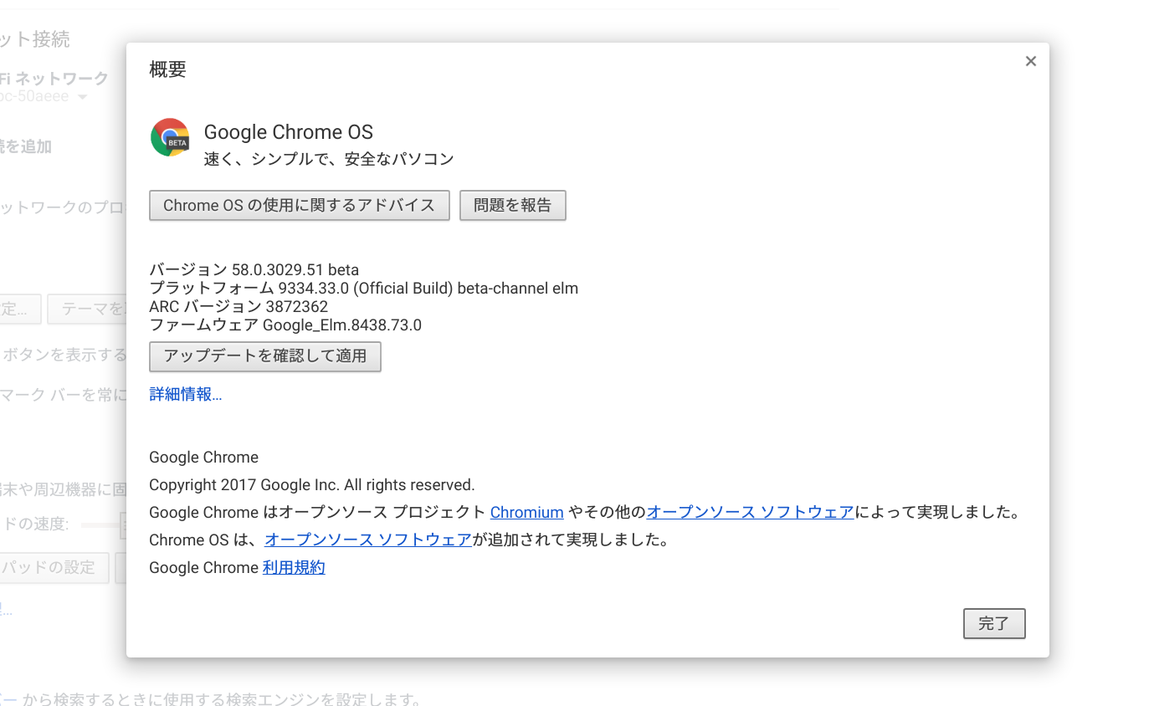Click the 完了 button

pos(994,623)
